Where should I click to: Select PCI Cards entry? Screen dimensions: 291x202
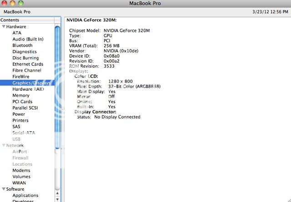click(x=22, y=102)
